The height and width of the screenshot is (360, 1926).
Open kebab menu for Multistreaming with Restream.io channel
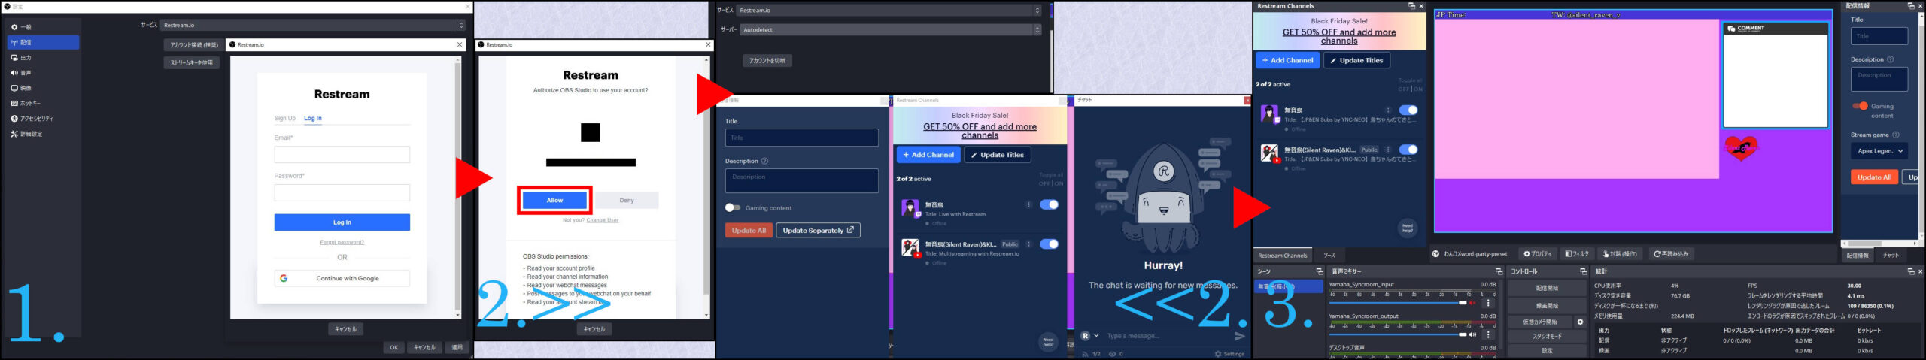[1028, 244]
